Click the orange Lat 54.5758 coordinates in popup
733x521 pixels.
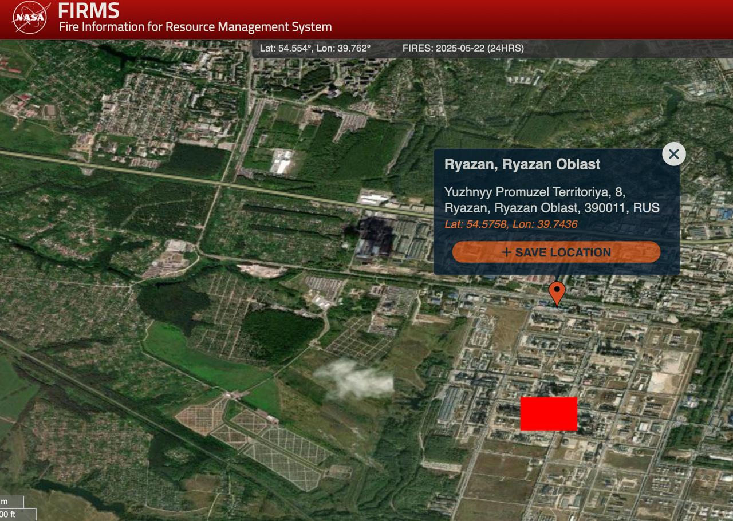pos(511,224)
